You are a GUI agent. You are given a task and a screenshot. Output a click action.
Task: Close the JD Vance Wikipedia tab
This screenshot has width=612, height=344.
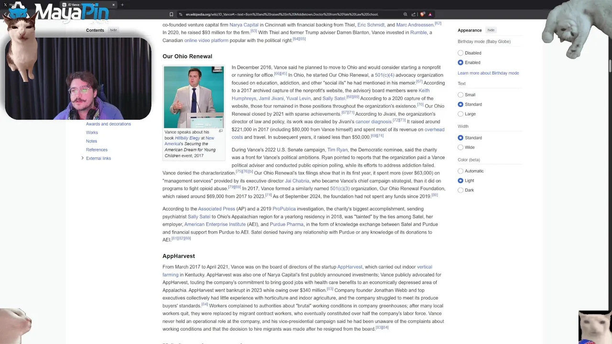click(x=113, y=5)
